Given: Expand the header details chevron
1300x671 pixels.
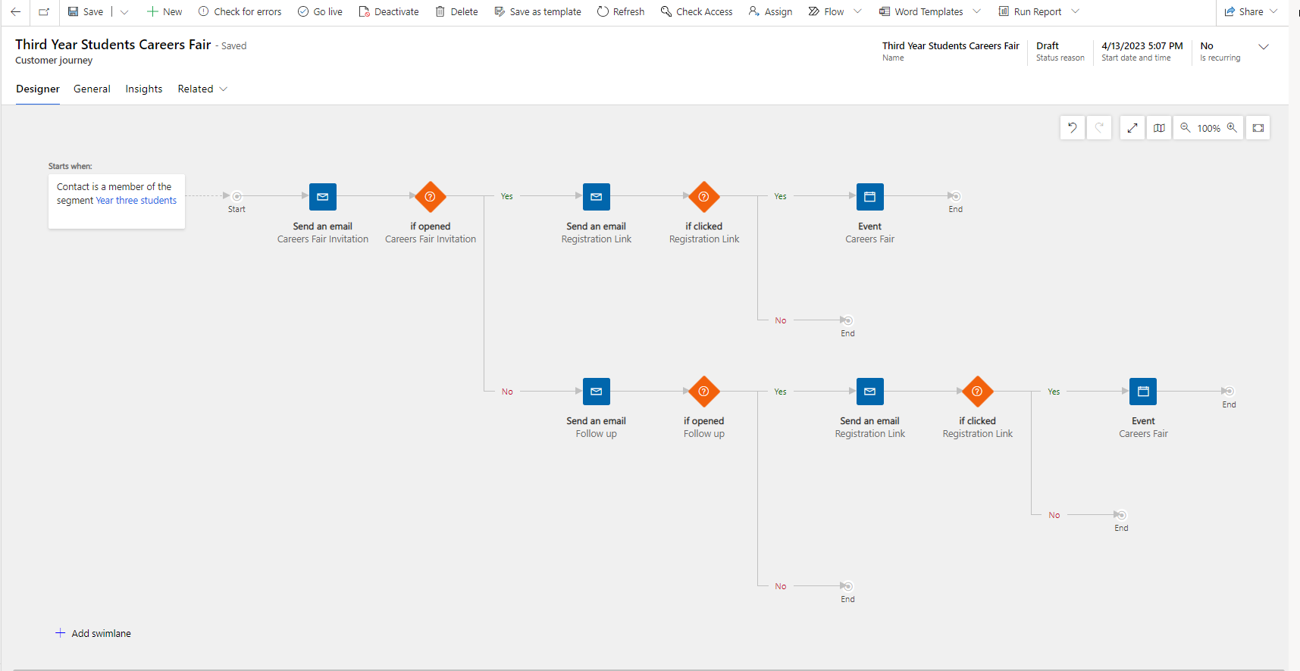Looking at the screenshot, I should click(x=1264, y=47).
